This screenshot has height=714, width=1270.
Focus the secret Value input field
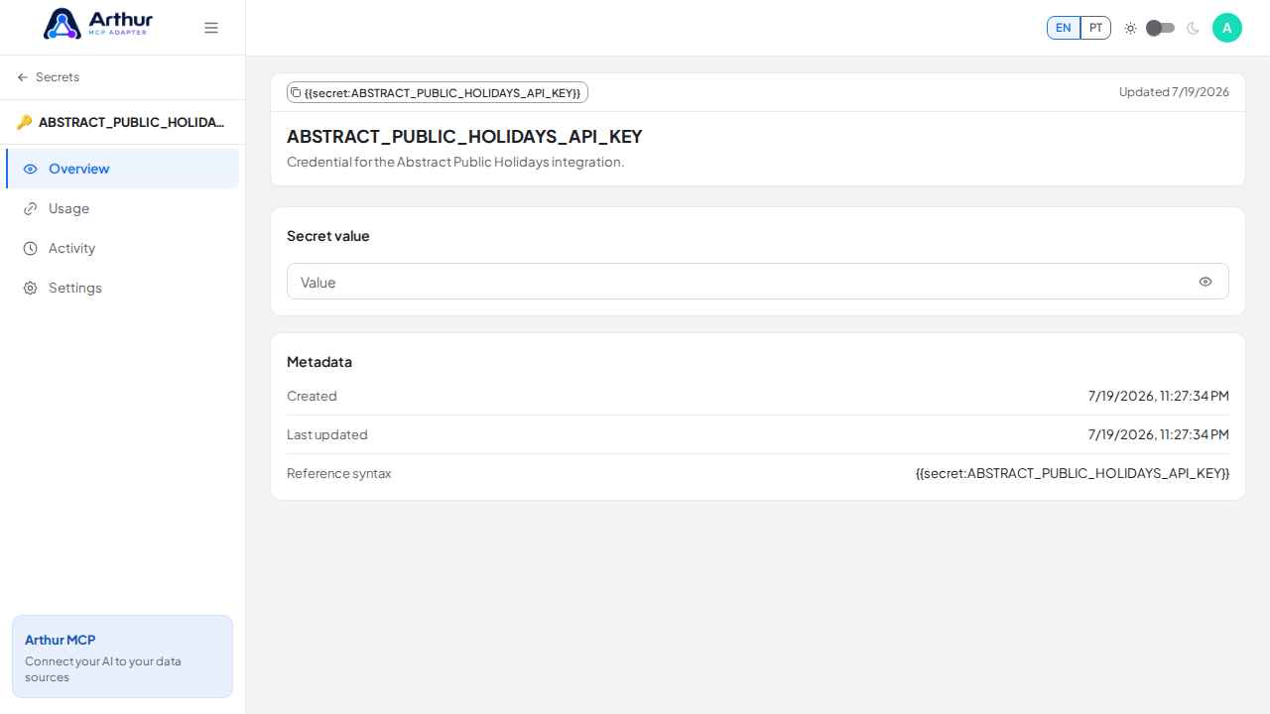tap(758, 282)
